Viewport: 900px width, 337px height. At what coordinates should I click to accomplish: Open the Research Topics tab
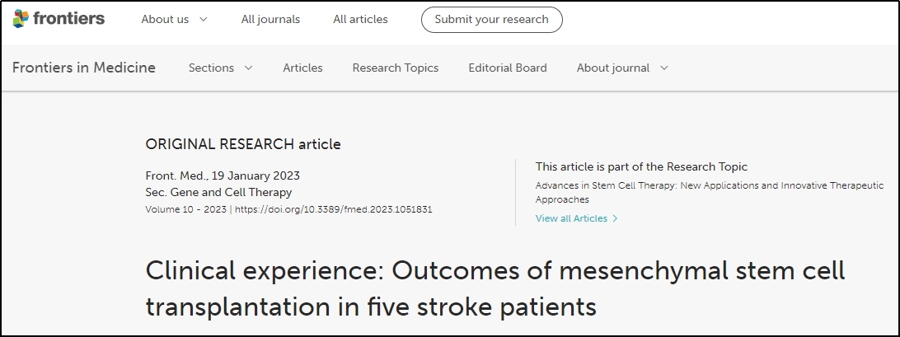click(396, 68)
